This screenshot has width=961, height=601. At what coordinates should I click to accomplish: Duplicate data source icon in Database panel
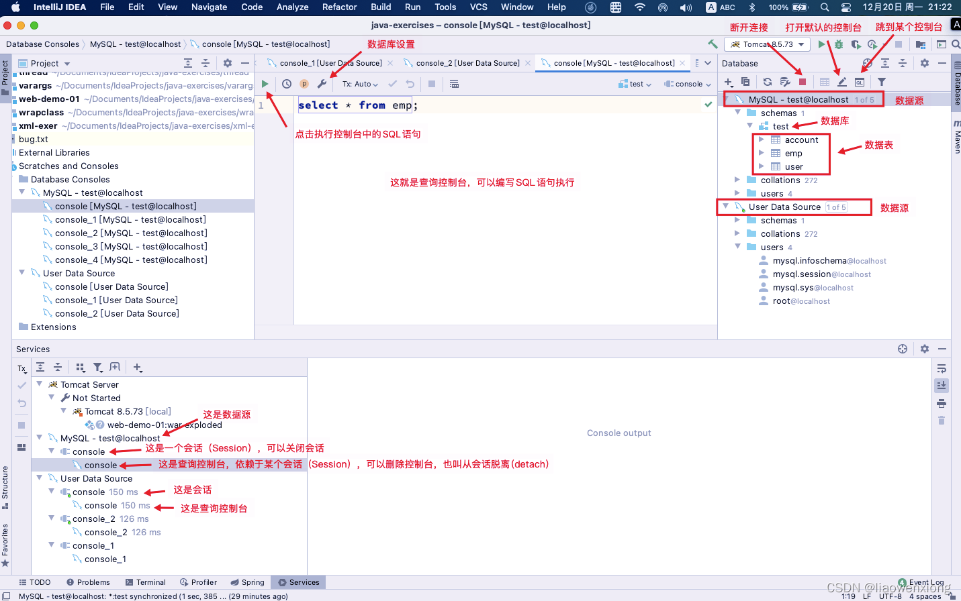coord(745,82)
